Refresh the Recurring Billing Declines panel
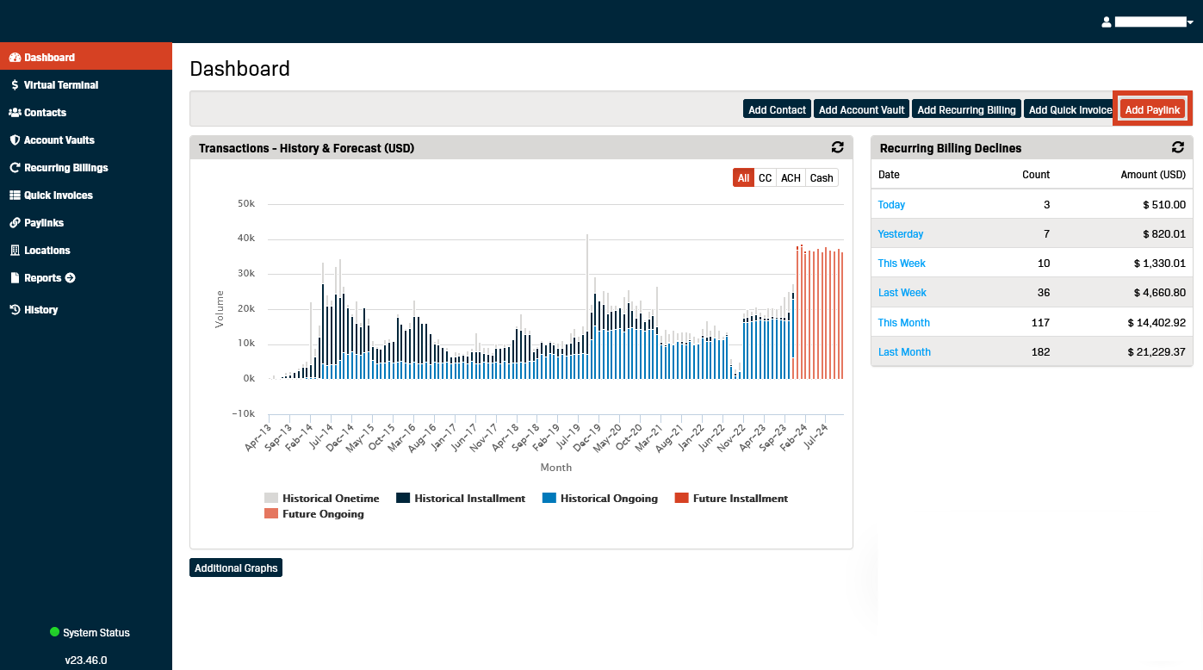Viewport: 1203px width, 670px height. click(1178, 148)
